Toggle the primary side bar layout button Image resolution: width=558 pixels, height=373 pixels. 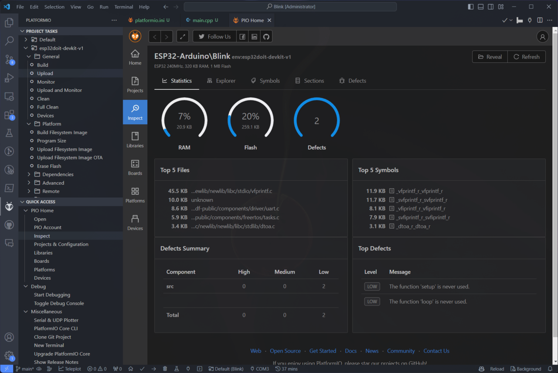(470, 7)
